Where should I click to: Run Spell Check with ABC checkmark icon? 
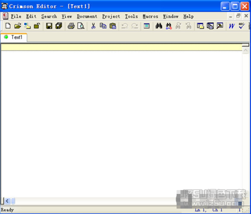coord(242,26)
